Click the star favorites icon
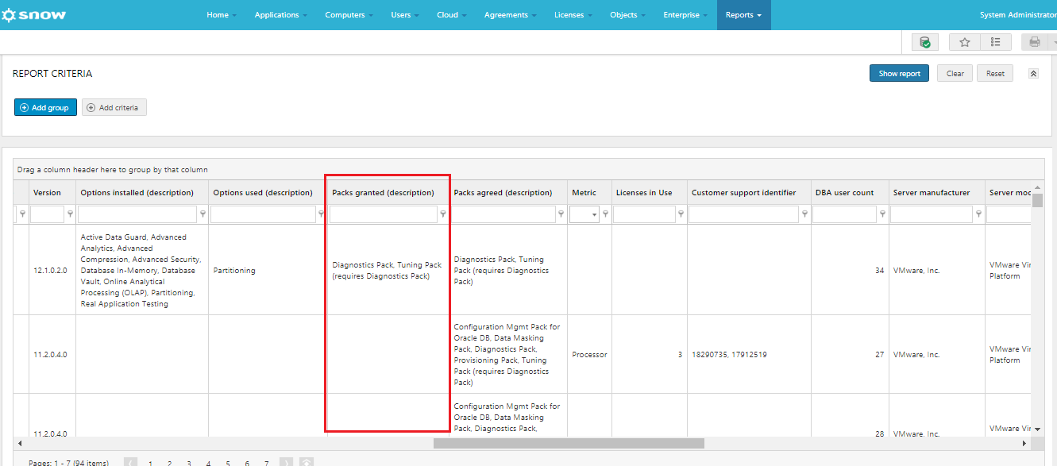Screen dimensions: 1057x466 tap(965, 42)
